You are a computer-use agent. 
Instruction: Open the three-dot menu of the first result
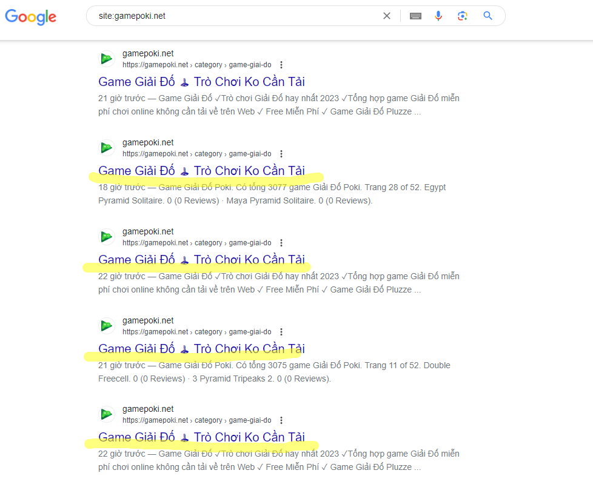tap(281, 65)
